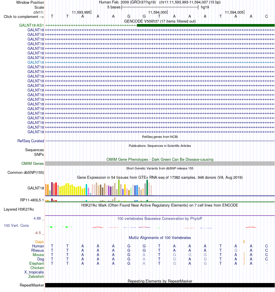Click the RP11-483L5.1 expression label
Screen dimensions: 275x292
(32, 200)
